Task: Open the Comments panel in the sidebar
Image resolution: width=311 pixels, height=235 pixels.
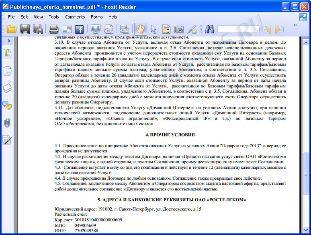Action: (7, 105)
